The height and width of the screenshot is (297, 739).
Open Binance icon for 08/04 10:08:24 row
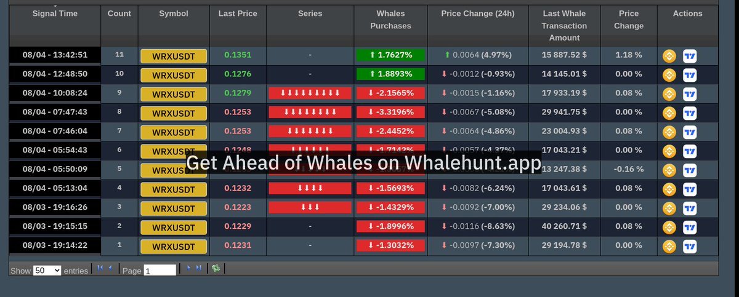click(x=669, y=95)
